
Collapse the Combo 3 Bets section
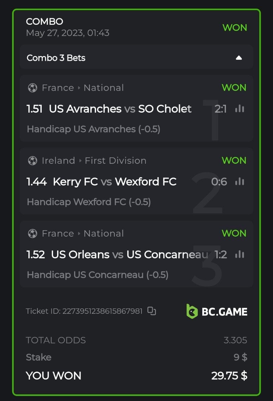tap(239, 58)
